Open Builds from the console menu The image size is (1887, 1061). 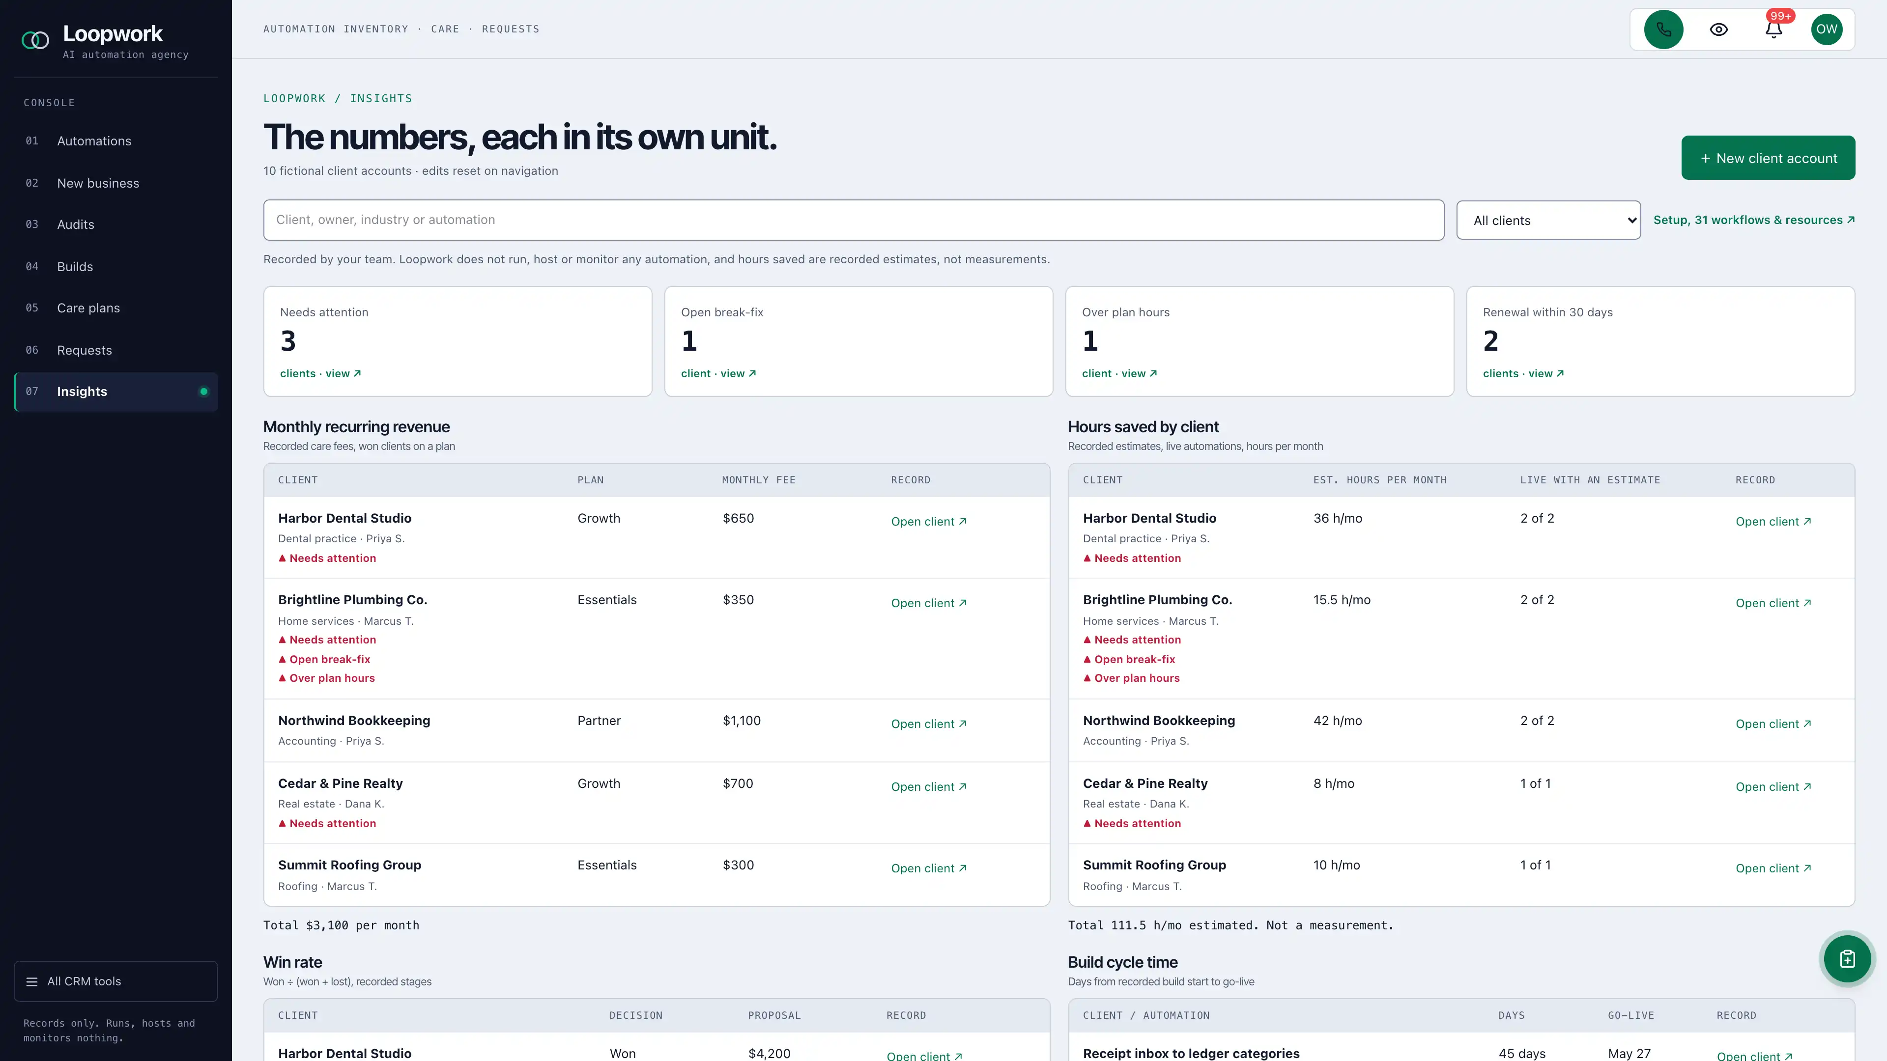tap(116, 267)
